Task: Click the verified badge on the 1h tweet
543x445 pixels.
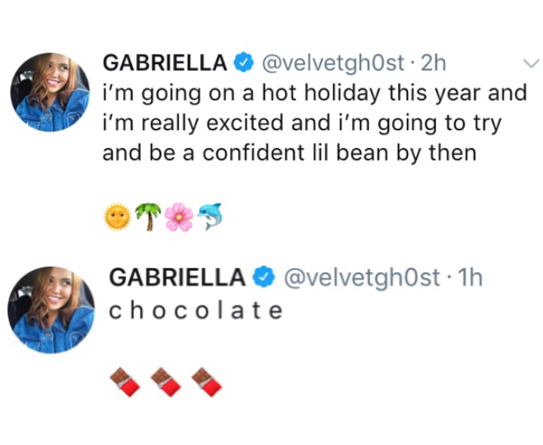Action: 265,278
